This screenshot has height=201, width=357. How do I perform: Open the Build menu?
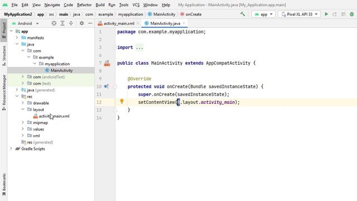100,5
